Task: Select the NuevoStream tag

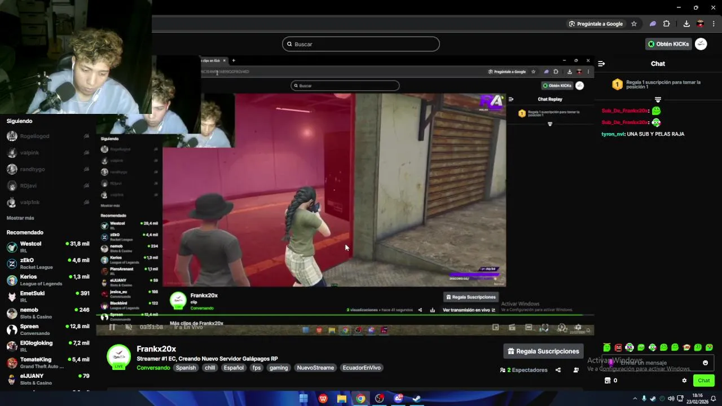Action: point(315,368)
